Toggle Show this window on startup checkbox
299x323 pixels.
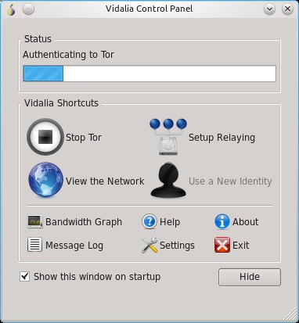click(x=24, y=277)
